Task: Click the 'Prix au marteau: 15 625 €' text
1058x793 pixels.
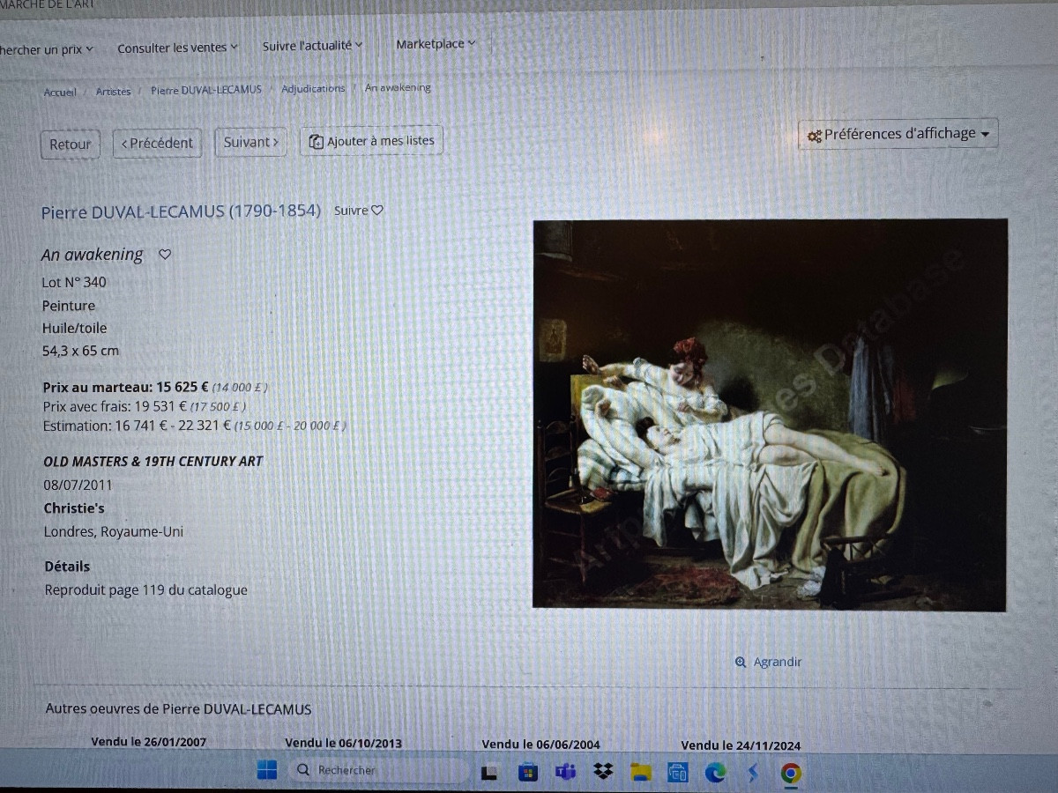Action: coord(126,387)
